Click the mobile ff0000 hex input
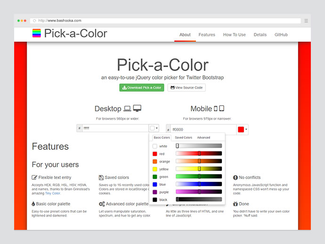Image resolution: width=325 pixels, height=244 pixels. (203, 130)
